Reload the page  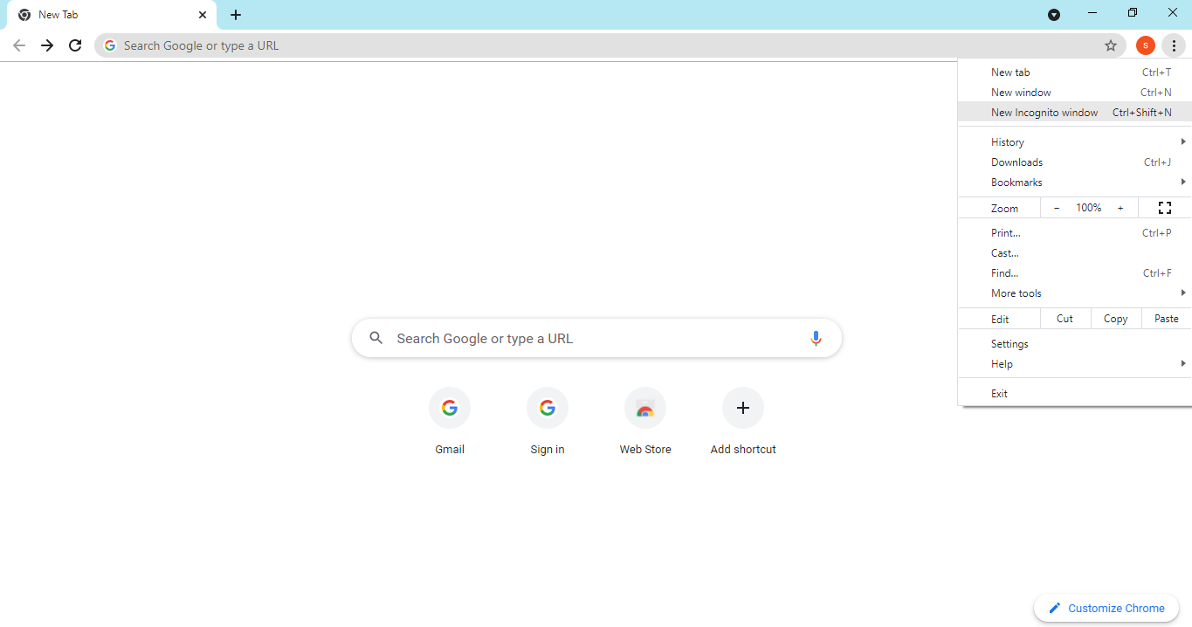[x=75, y=45]
